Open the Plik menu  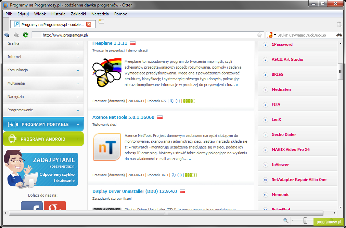[9, 14]
